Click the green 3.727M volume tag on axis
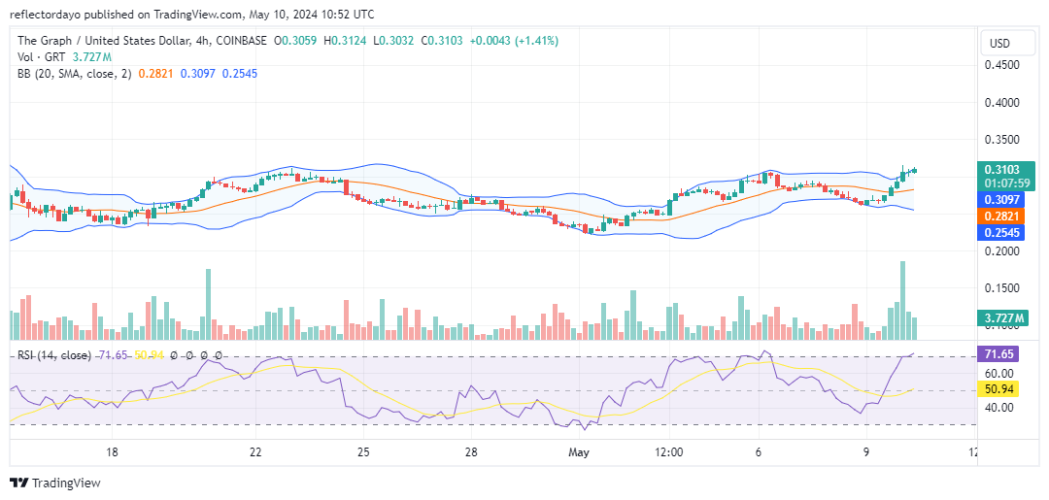 coord(1002,318)
